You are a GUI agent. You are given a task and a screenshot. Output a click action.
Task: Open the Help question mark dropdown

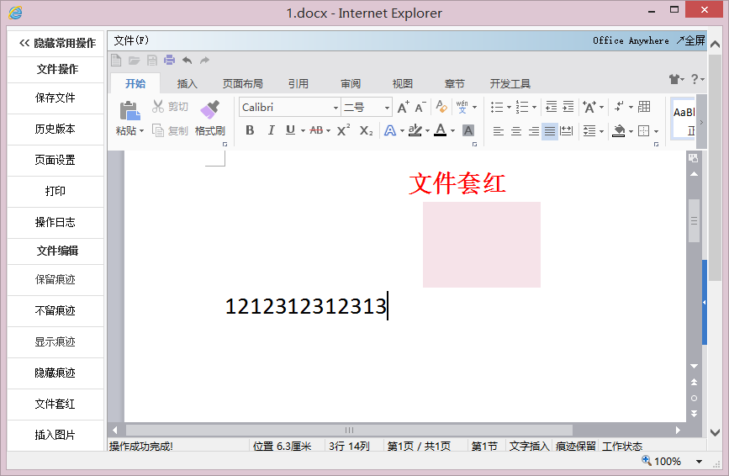pos(697,79)
